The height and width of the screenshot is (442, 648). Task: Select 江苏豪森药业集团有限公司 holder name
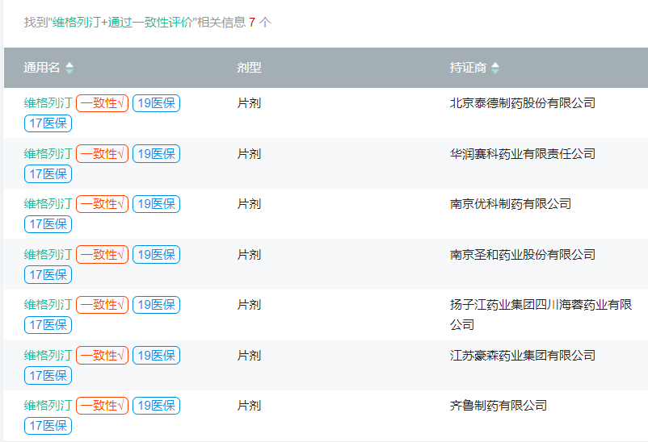coord(523,356)
